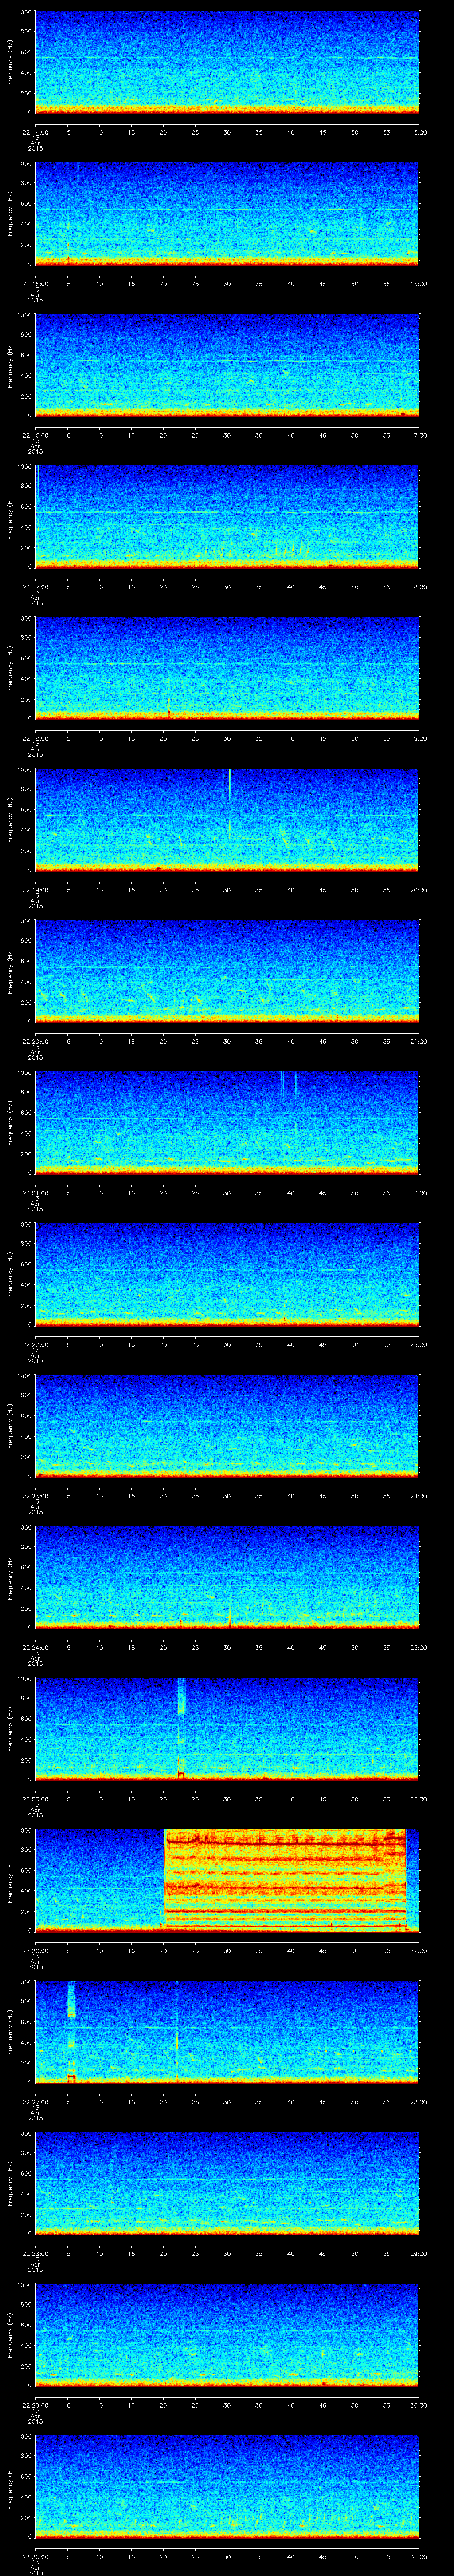Click the Frequency (Hz) axis label of the 22:14:00 panel

[x=10, y=62]
